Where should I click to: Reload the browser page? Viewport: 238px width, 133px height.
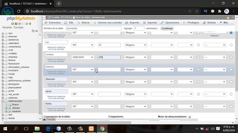pos(19,11)
